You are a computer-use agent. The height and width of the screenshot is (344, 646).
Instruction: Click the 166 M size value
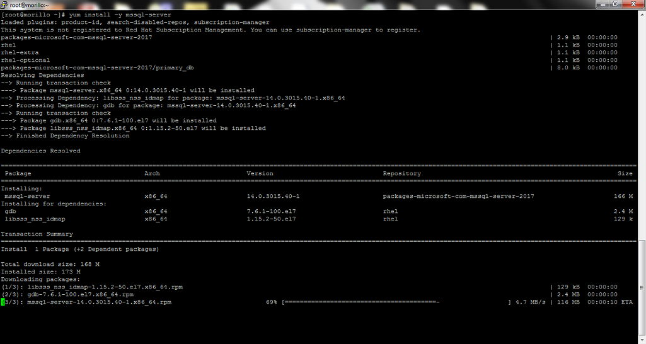click(x=623, y=196)
